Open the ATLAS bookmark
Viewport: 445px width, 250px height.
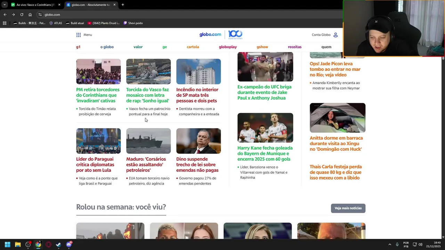[x=56, y=23]
